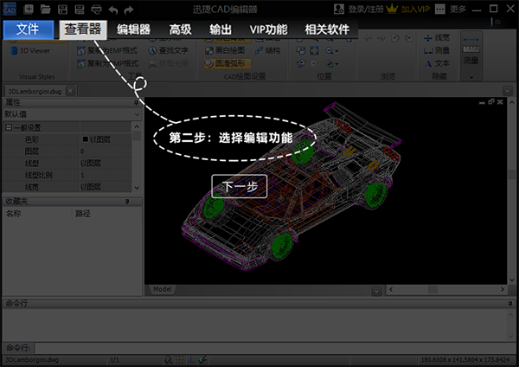Click the redo arrow in title bar
Image resolution: width=519 pixels, height=367 pixels.
pos(129,10)
